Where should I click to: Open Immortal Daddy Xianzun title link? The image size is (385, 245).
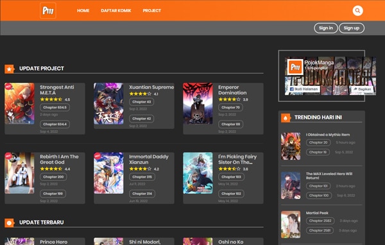click(x=149, y=159)
